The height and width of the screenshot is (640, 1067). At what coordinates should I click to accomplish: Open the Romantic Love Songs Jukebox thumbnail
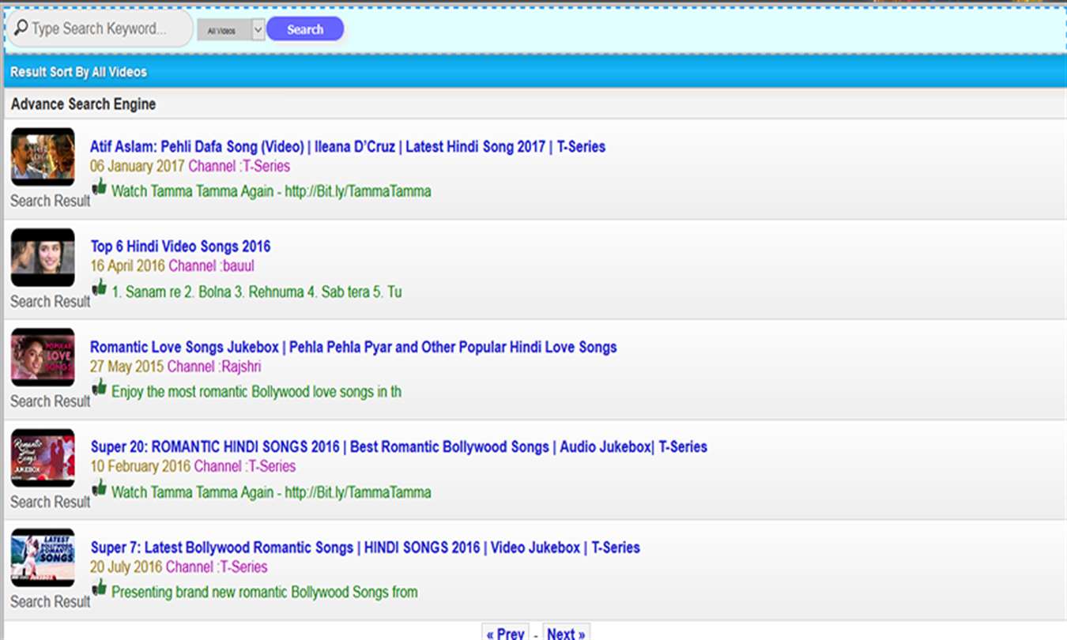pos(43,357)
